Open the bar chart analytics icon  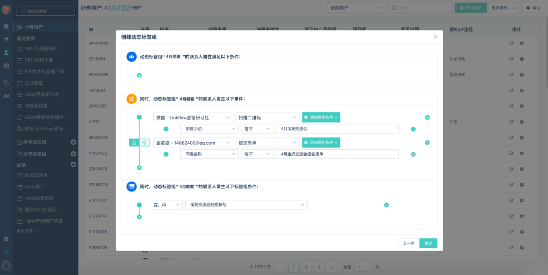6,65
